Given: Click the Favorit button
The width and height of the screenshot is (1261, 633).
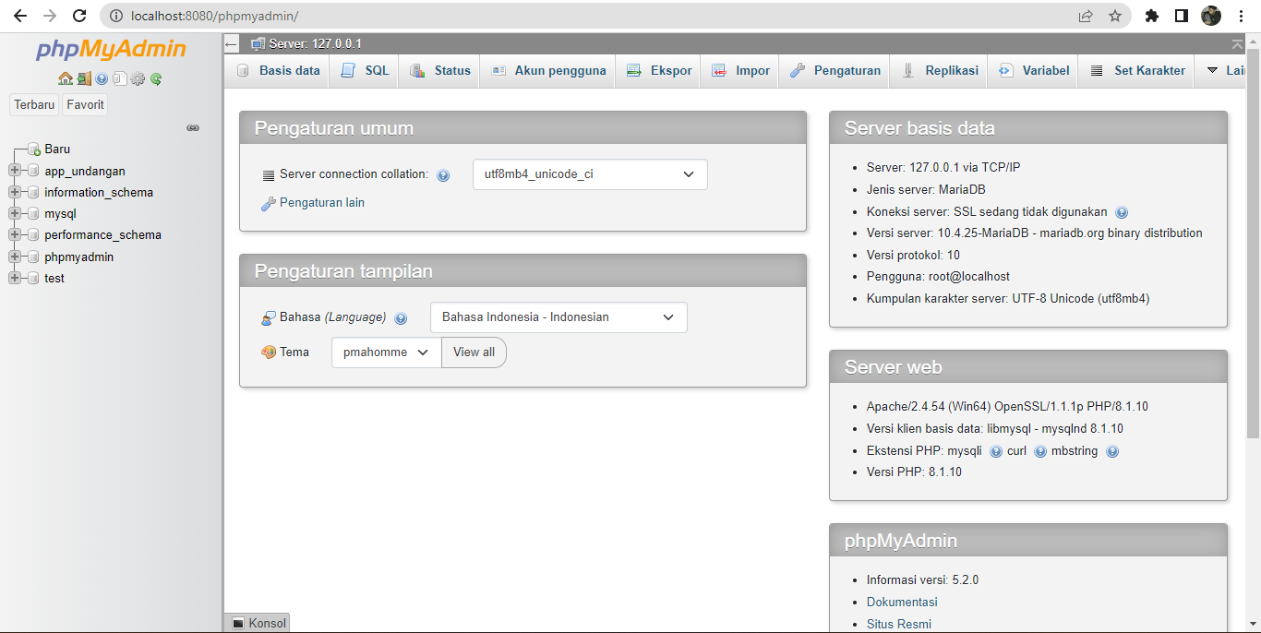Looking at the screenshot, I should (85, 105).
